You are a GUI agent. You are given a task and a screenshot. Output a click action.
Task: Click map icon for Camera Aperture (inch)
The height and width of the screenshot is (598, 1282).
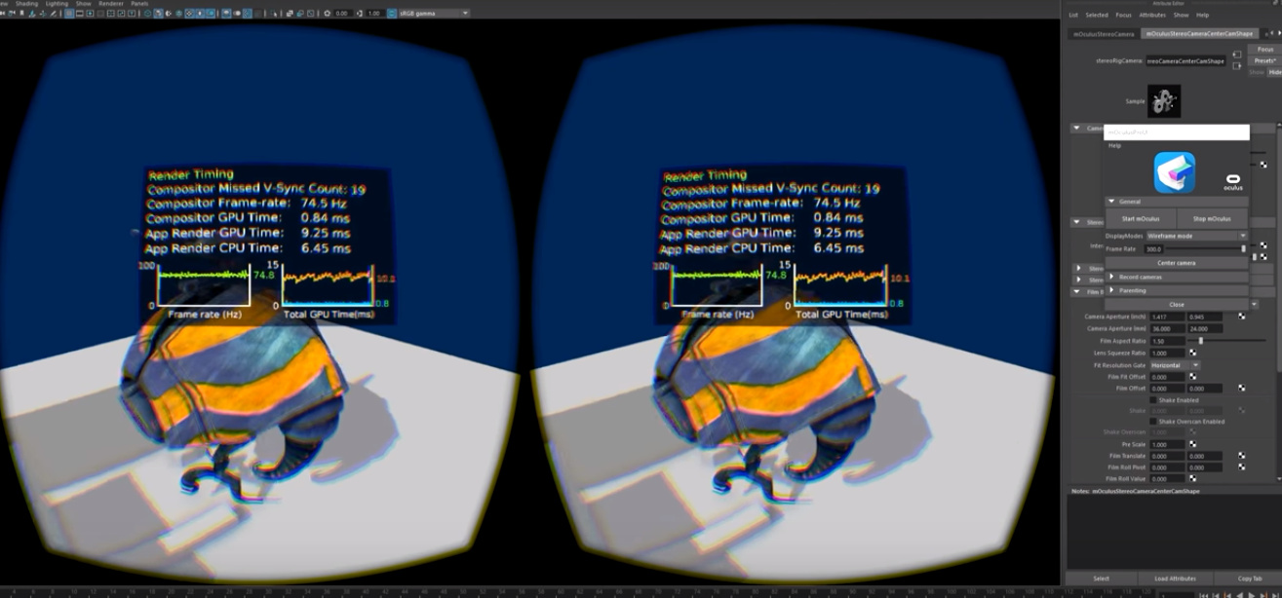click(x=1242, y=317)
